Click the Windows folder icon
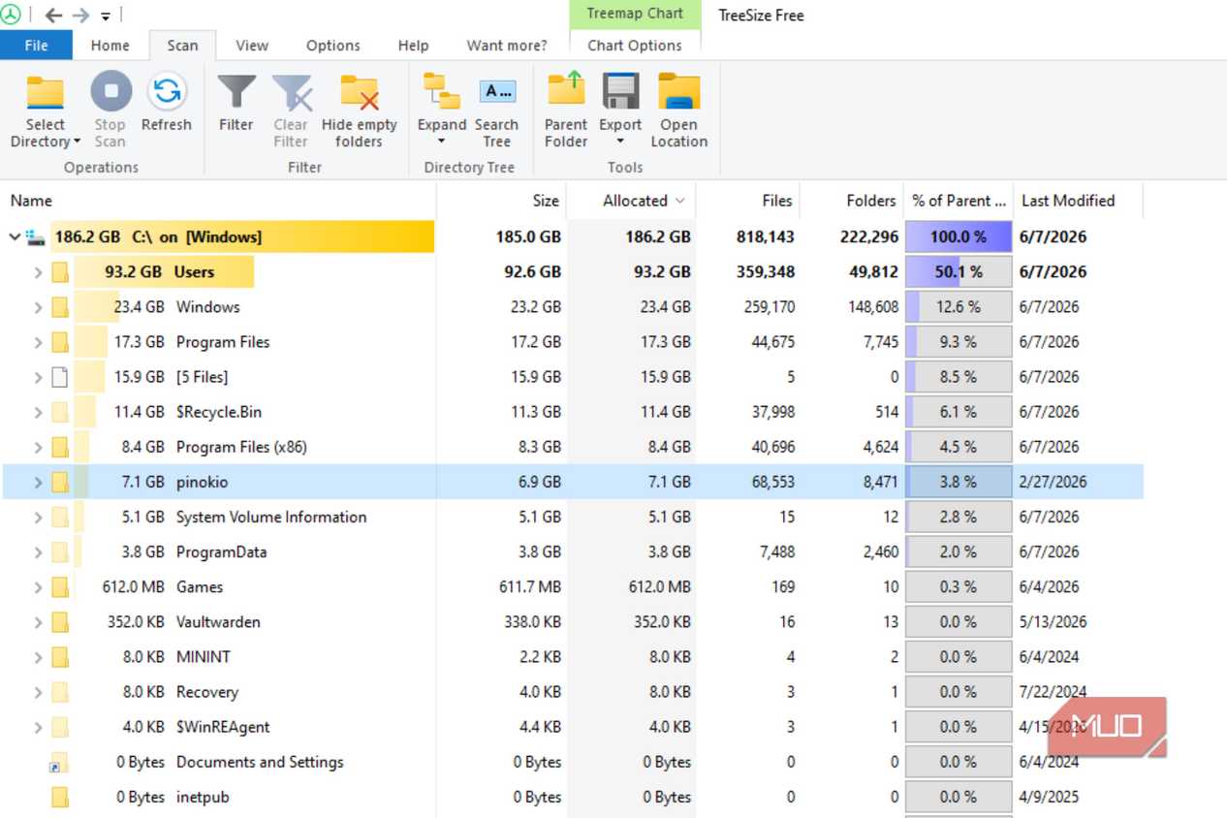The width and height of the screenshot is (1227, 818). [60, 307]
